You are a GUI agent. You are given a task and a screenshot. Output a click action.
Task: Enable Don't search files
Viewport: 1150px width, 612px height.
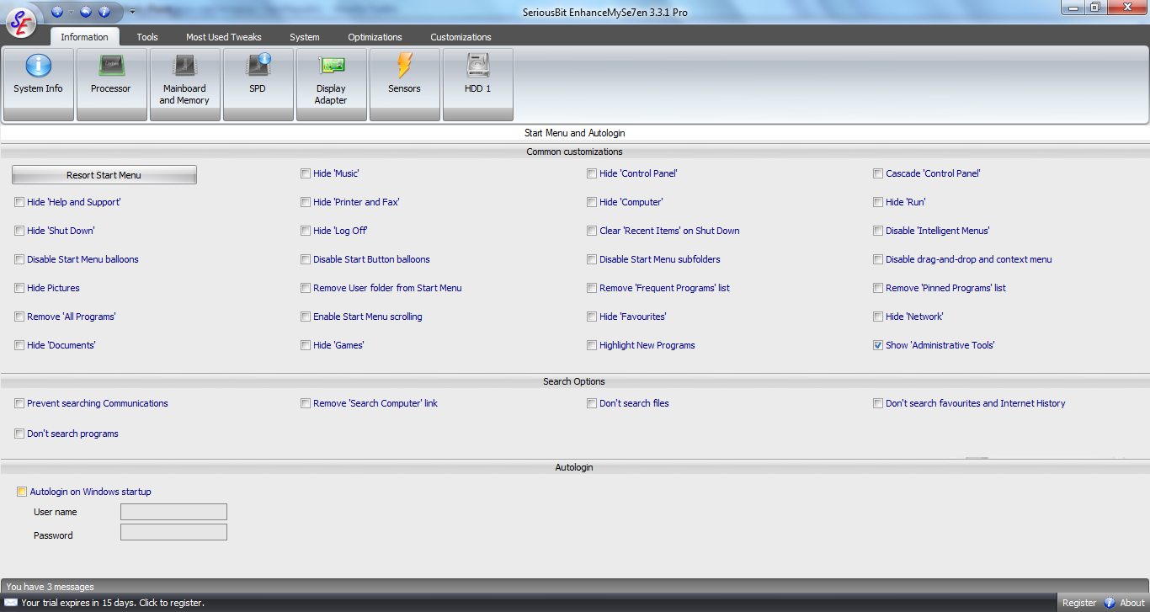pos(592,403)
